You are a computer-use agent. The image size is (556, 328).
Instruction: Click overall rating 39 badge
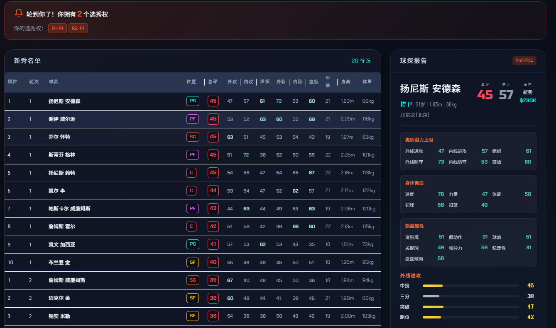[x=213, y=280]
